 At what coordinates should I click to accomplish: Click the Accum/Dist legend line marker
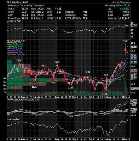(x=8, y=119)
